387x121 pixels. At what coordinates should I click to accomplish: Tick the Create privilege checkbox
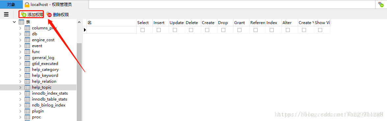pyautogui.click(x=207, y=30)
